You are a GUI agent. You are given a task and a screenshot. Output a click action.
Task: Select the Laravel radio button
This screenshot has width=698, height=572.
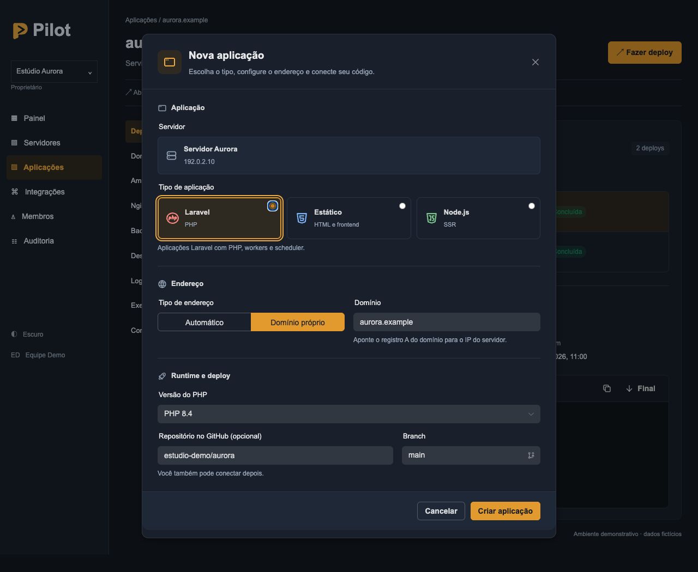tap(273, 206)
